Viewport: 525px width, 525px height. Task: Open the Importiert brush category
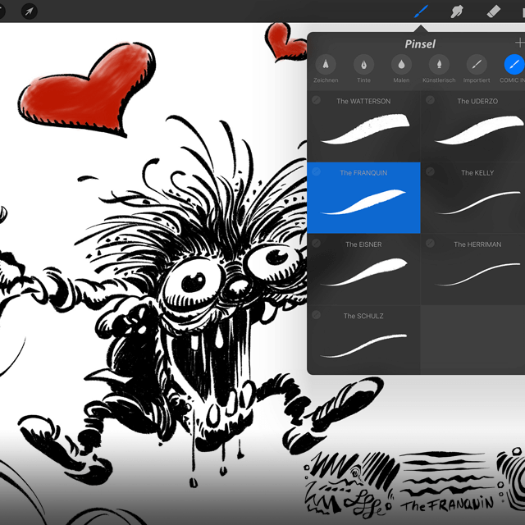point(477,70)
